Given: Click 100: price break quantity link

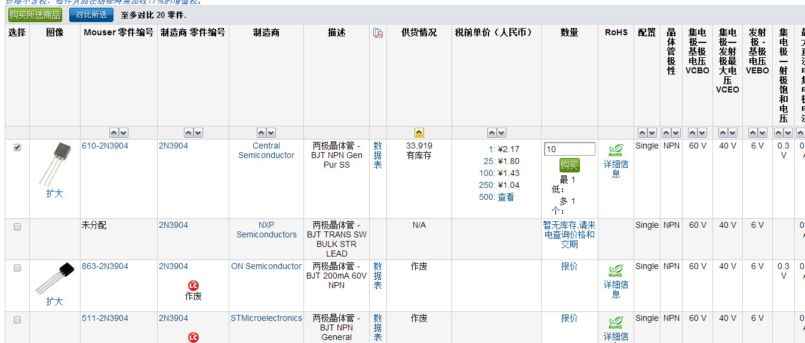Looking at the screenshot, I should pos(487,174).
